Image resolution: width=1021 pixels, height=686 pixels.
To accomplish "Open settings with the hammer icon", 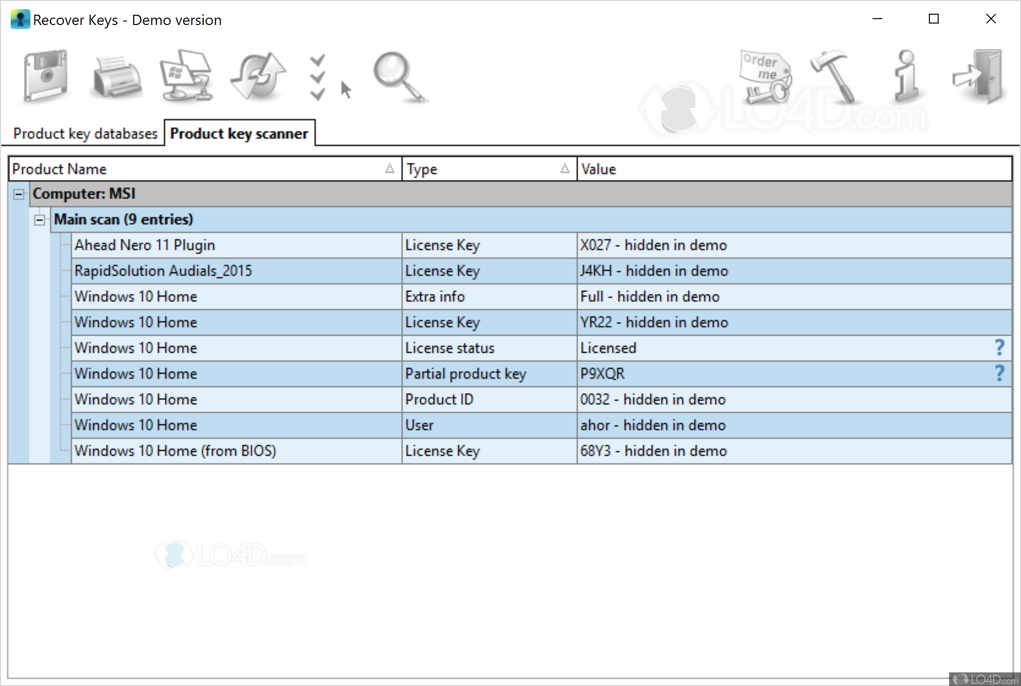I will [x=835, y=76].
